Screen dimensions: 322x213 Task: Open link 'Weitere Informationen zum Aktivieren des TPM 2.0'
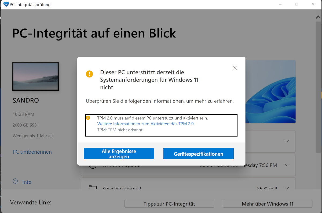145,124
